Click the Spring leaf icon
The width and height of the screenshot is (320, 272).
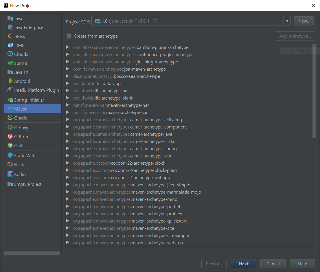point(10,63)
